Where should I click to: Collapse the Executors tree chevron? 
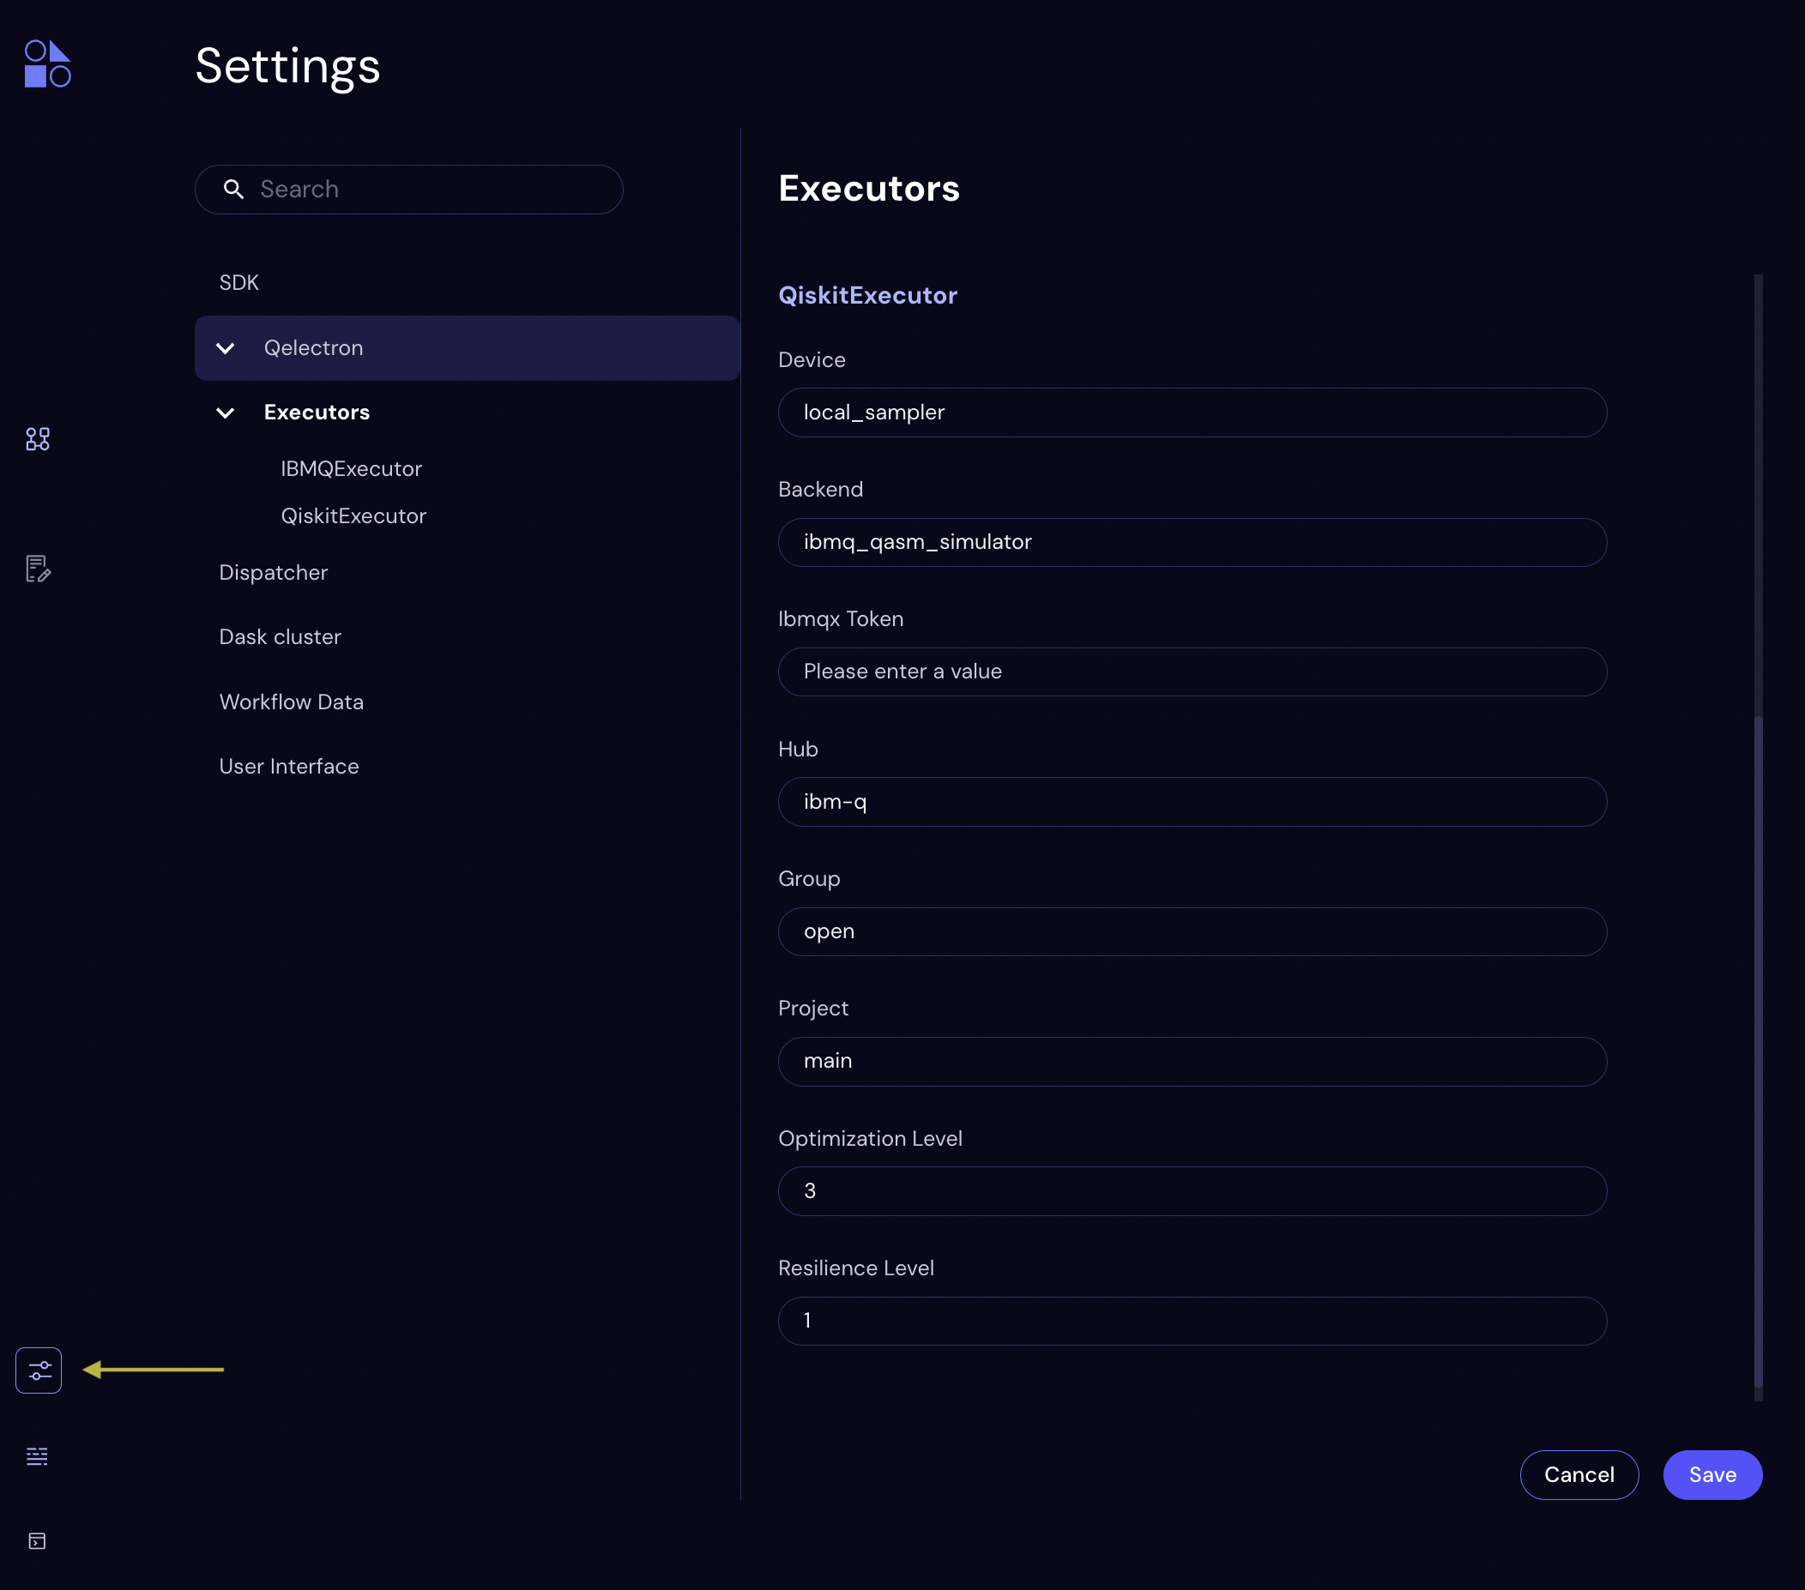click(226, 413)
